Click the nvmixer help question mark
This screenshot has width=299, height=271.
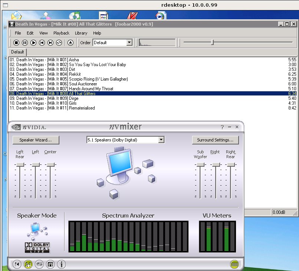222,127
